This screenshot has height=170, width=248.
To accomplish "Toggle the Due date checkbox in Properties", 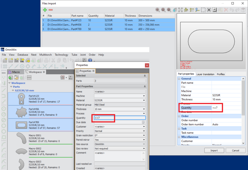I will click(143, 122).
